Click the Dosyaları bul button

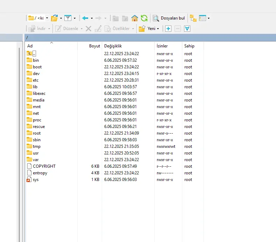coord(169,18)
